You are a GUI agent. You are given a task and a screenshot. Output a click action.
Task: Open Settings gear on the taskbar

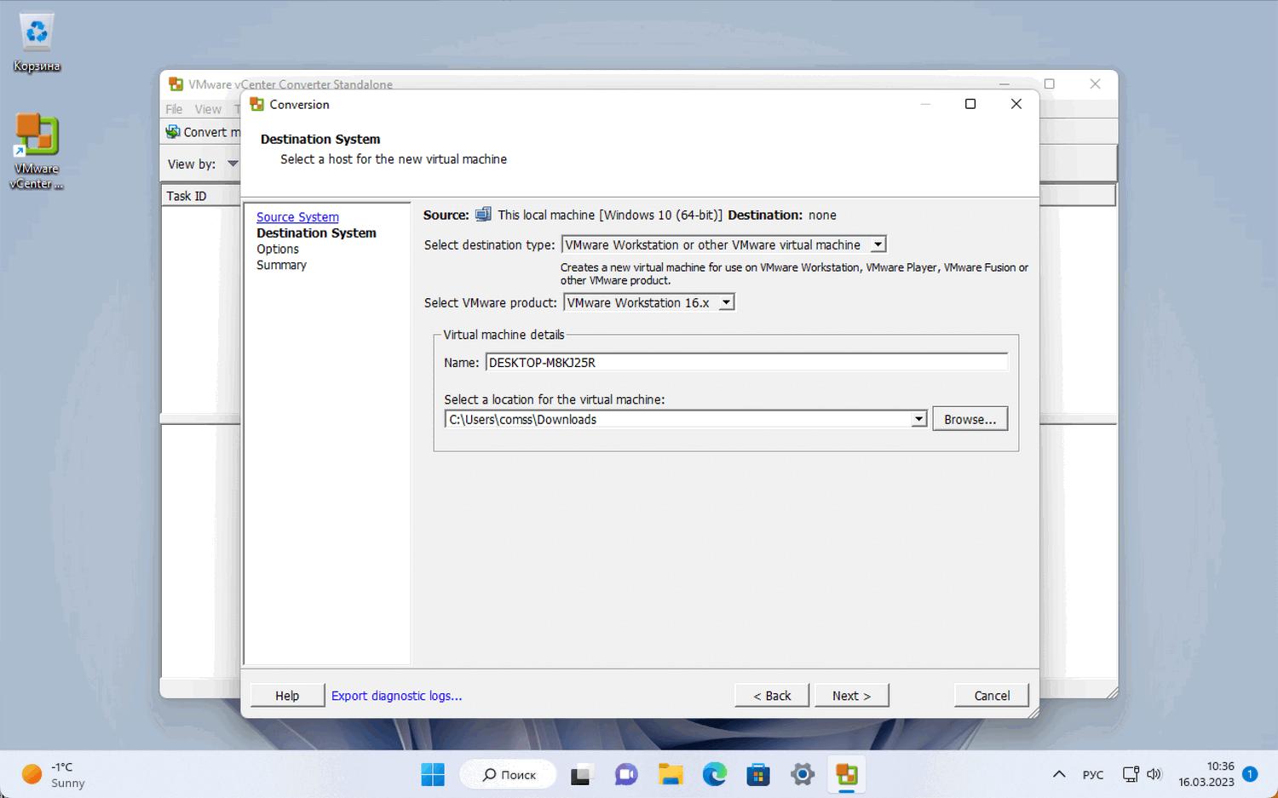[x=803, y=775]
